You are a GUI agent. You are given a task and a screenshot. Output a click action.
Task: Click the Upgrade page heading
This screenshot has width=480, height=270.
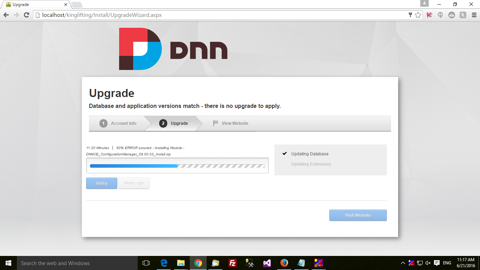pos(112,93)
